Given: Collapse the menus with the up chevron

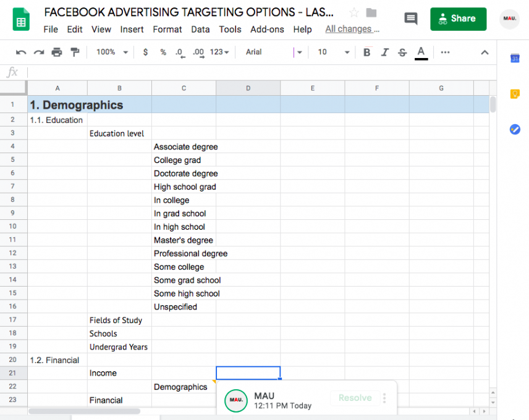Looking at the screenshot, I should tap(485, 52).
